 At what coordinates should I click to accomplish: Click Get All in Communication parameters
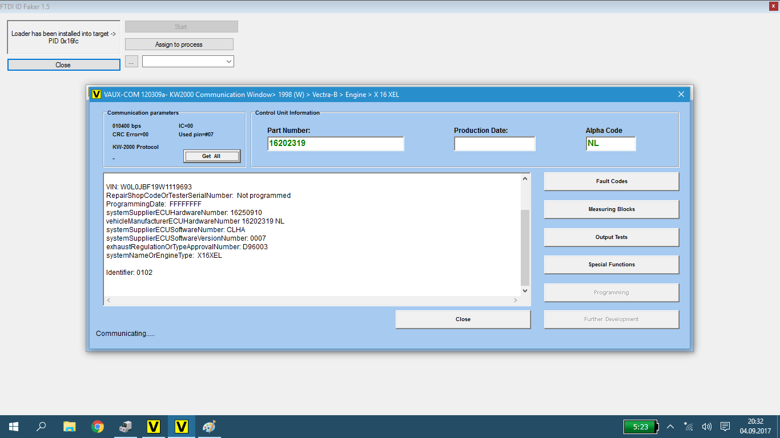point(211,156)
